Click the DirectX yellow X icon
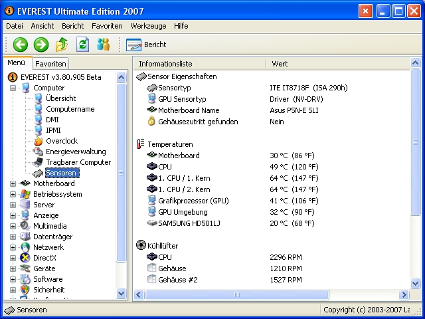The height and width of the screenshot is (319, 425). point(25,258)
